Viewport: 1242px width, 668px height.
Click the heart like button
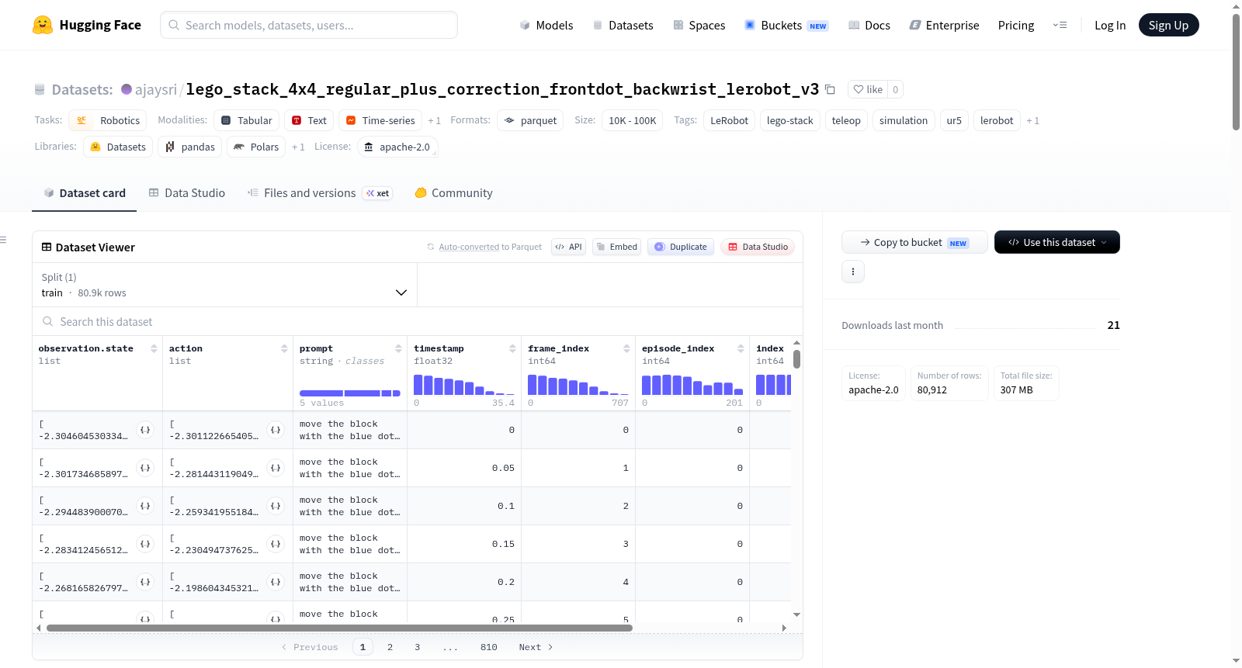click(868, 89)
